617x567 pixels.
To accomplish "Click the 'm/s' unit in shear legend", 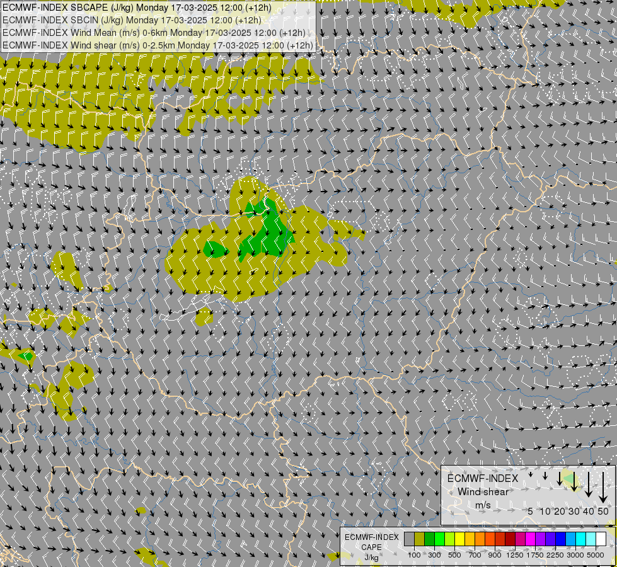I will coord(483,505).
